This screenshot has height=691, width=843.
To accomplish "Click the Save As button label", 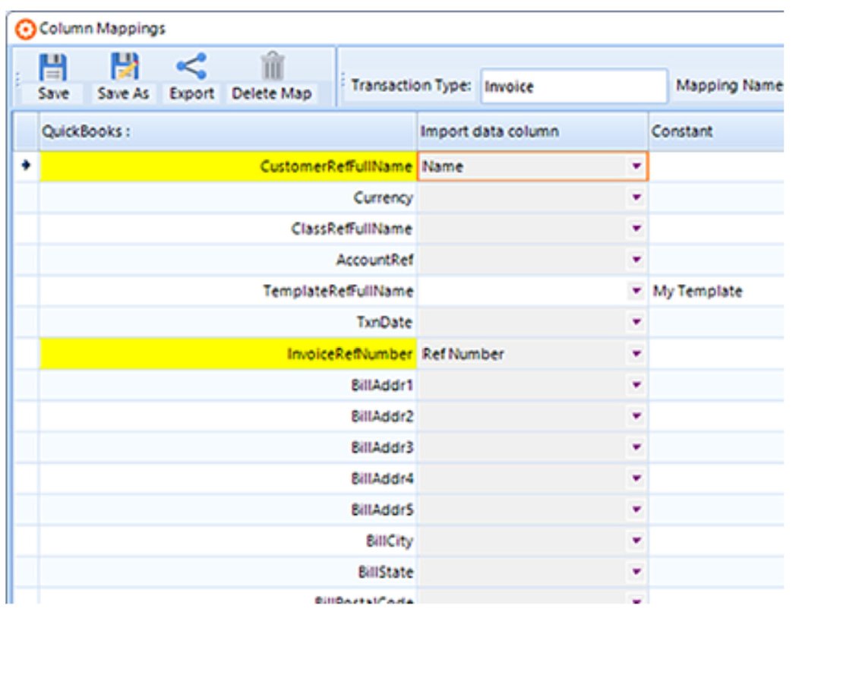I will [x=123, y=93].
